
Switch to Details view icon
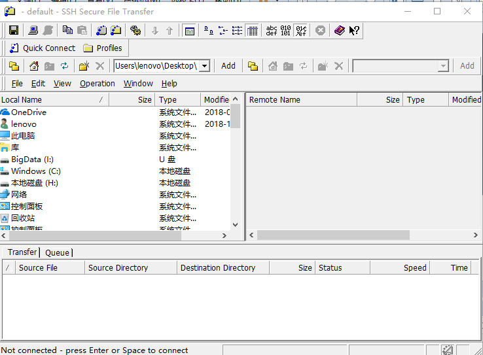pyautogui.click(x=252, y=31)
